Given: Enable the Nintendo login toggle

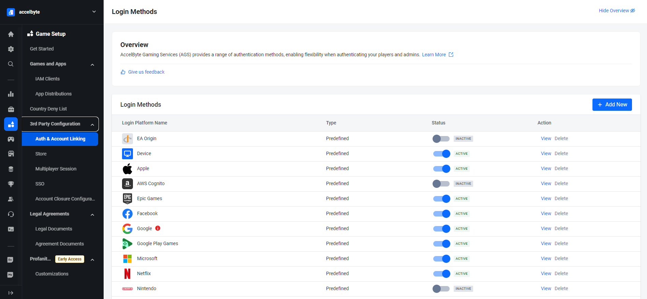Looking at the screenshot, I should [x=441, y=289].
